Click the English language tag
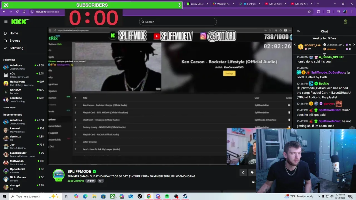This screenshot has width=356, height=200. tap(90, 181)
